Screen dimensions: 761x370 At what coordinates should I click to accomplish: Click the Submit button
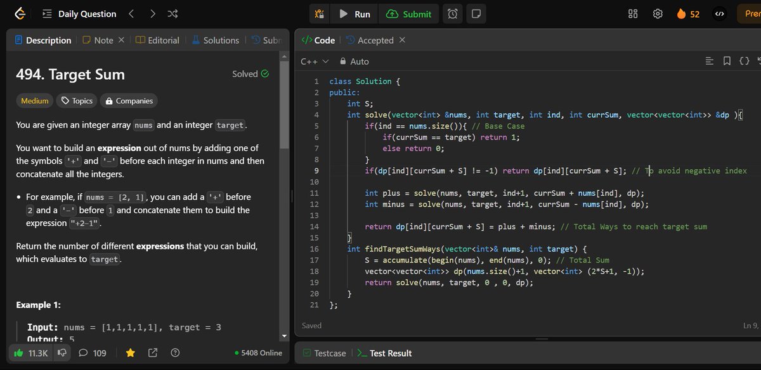click(x=409, y=13)
